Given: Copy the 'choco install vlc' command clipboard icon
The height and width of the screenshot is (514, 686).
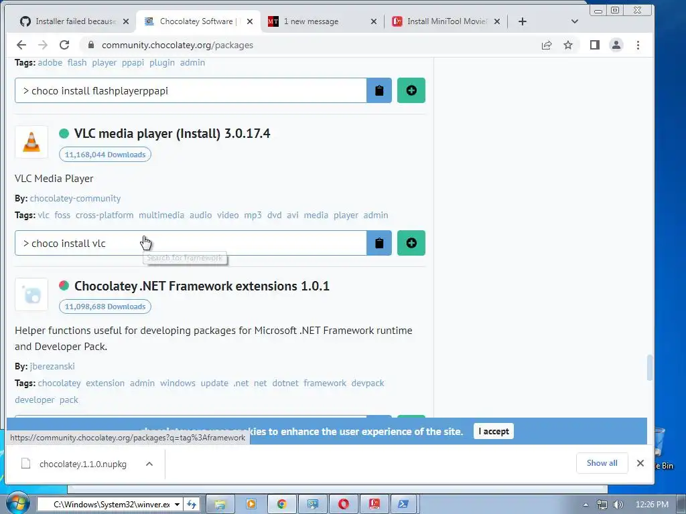Looking at the screenshot, I should (x=379, y=243).
